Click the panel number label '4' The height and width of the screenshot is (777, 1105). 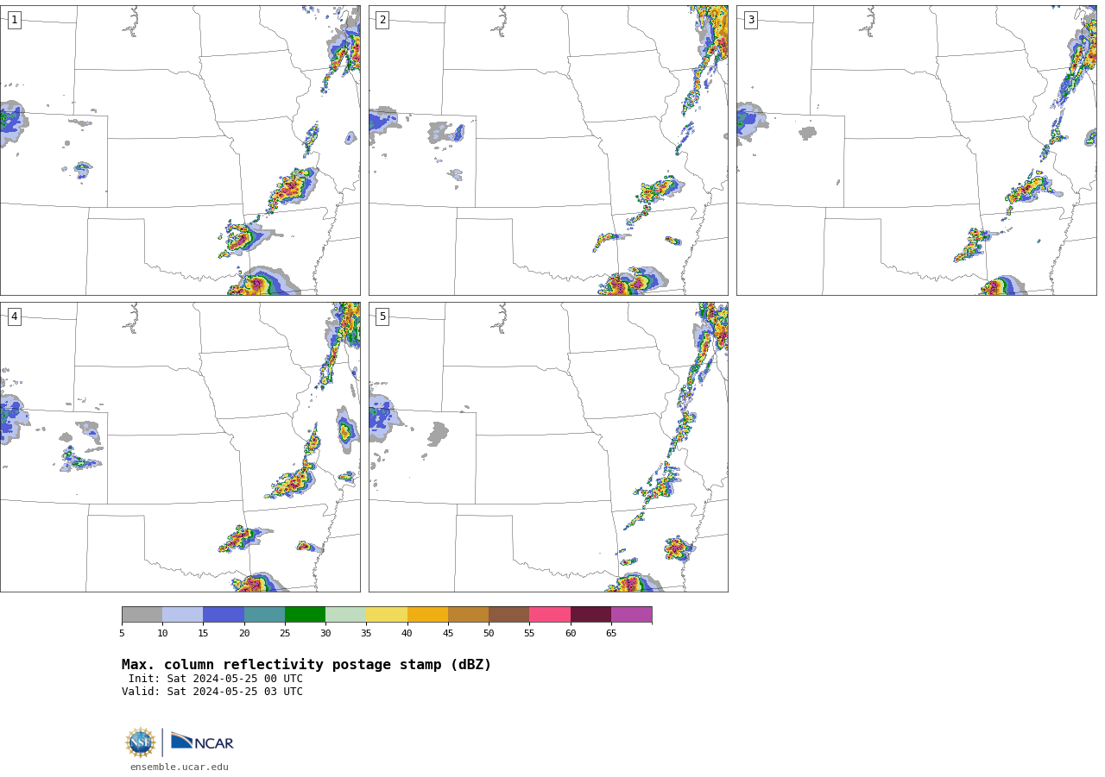pyautogui.click(x=14, y=316)
